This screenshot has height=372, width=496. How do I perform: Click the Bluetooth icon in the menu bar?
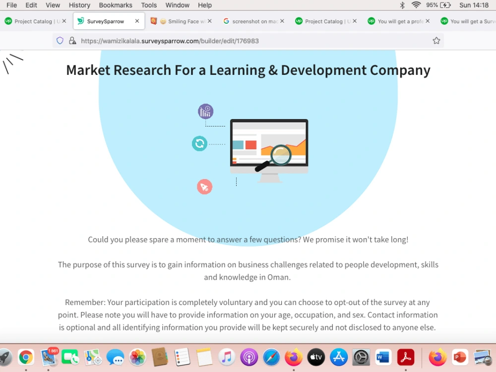(402, 5)
